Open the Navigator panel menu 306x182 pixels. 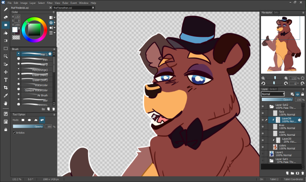[303, 13]
